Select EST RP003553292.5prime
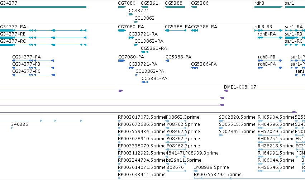Viewport: 305px width, 180px height. [x=249, y=179]
